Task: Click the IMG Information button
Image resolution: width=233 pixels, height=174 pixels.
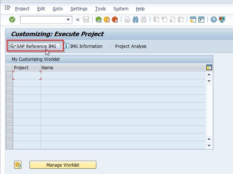Action: [83, 46]
